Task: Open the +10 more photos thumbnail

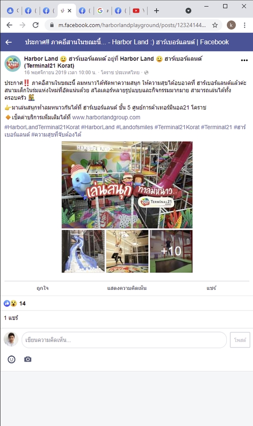Action: (171, 251)
